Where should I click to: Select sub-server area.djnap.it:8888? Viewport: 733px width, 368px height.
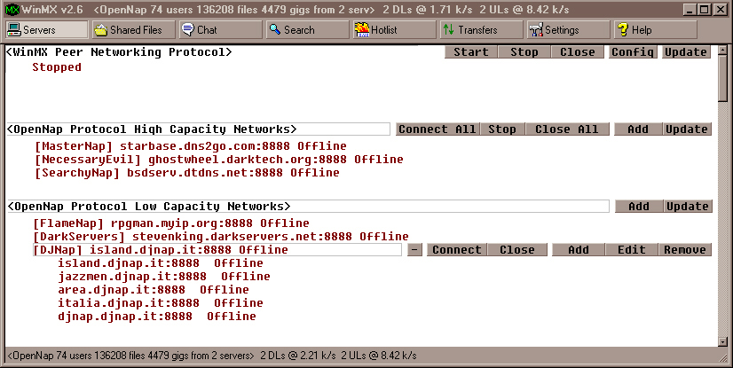pos(154,290)
